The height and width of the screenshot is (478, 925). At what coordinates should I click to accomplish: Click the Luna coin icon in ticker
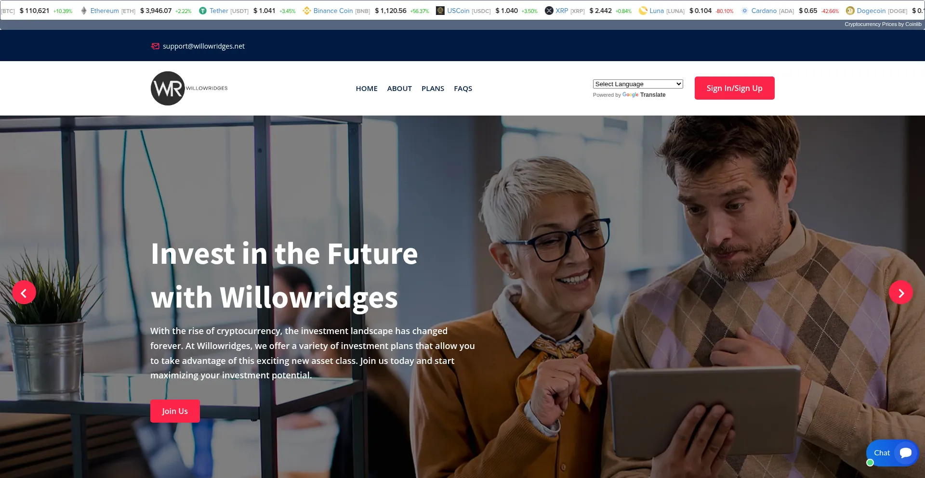(x=643, y=11)
